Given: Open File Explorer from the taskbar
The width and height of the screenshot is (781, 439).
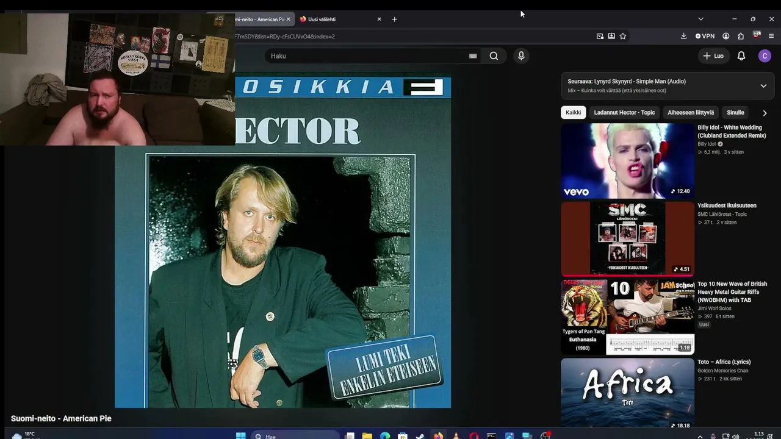Looking at the screenshot, I should coord(367,436).
